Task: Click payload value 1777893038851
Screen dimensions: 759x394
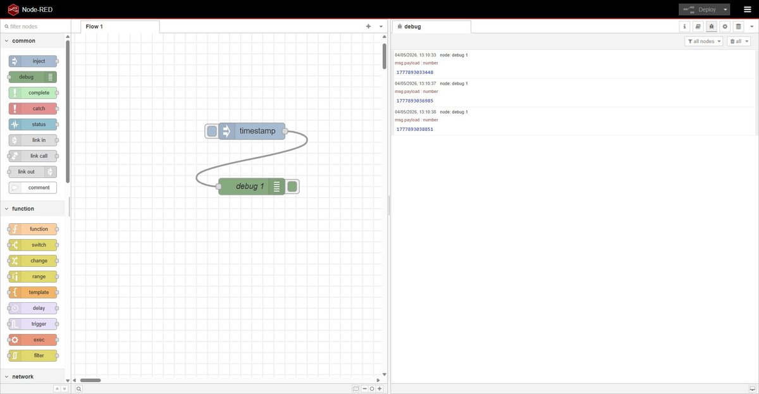Action: [415, 129]
